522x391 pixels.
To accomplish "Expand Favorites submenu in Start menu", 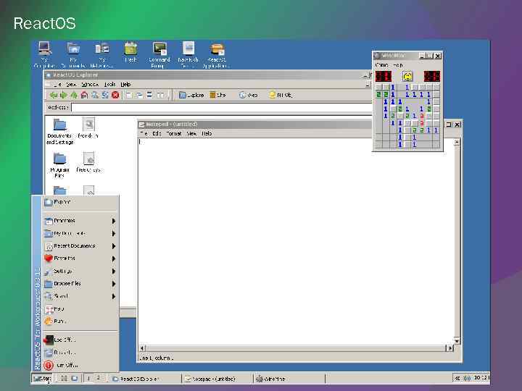I will pyautogui.click(x=80, y=258).
